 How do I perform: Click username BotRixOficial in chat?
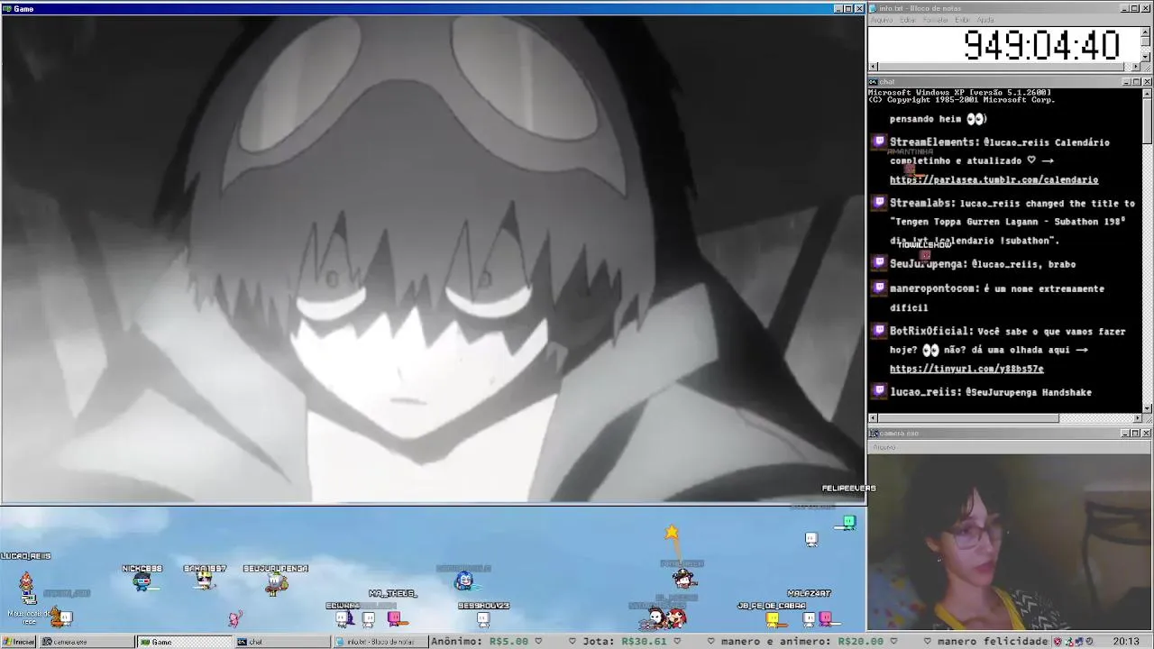coord(930,332)
